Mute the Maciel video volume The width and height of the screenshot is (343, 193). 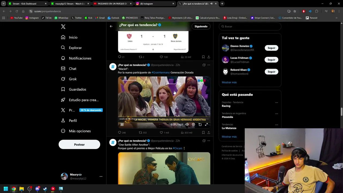click(x=187, y=124)
